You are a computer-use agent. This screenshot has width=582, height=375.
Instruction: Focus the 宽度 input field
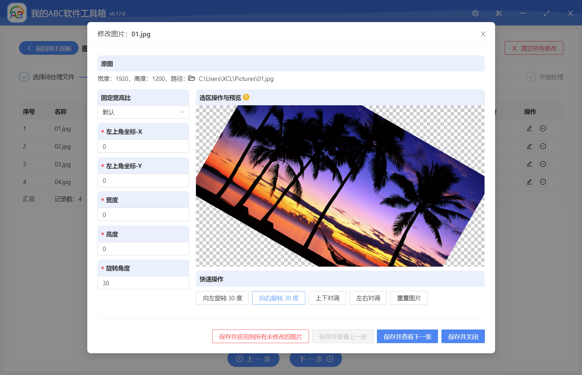pos(143,215)
